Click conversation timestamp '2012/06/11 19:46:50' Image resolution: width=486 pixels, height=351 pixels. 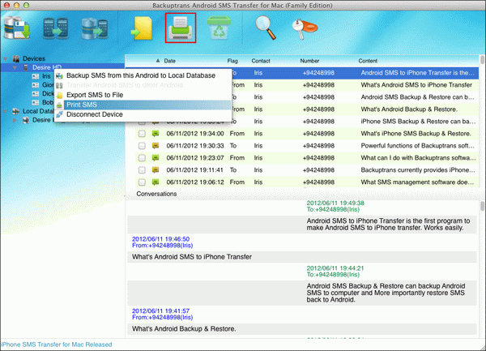pyautogui.click(x=160, y=239)
